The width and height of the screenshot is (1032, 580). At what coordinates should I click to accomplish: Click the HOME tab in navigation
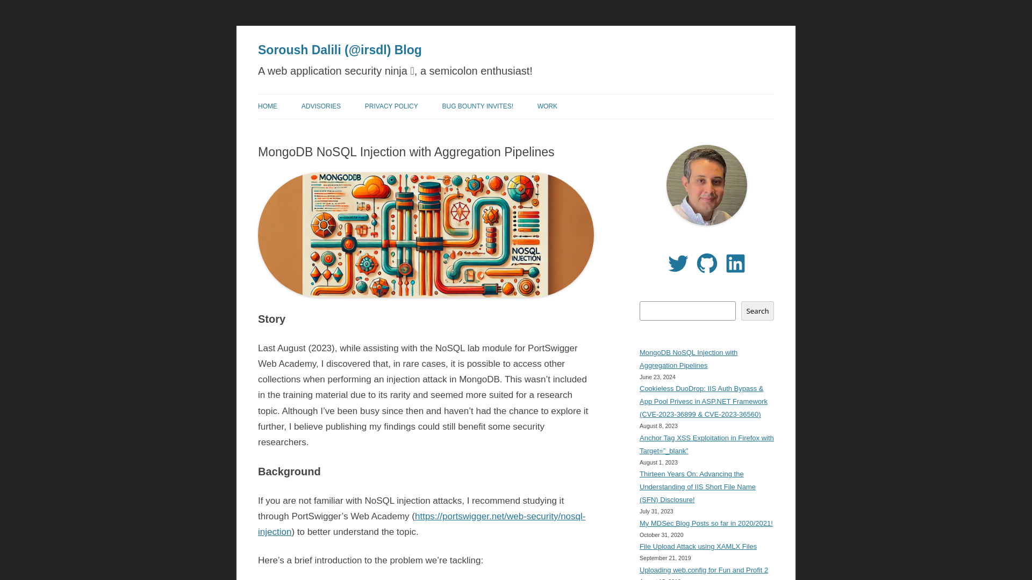tap(267, 105)
